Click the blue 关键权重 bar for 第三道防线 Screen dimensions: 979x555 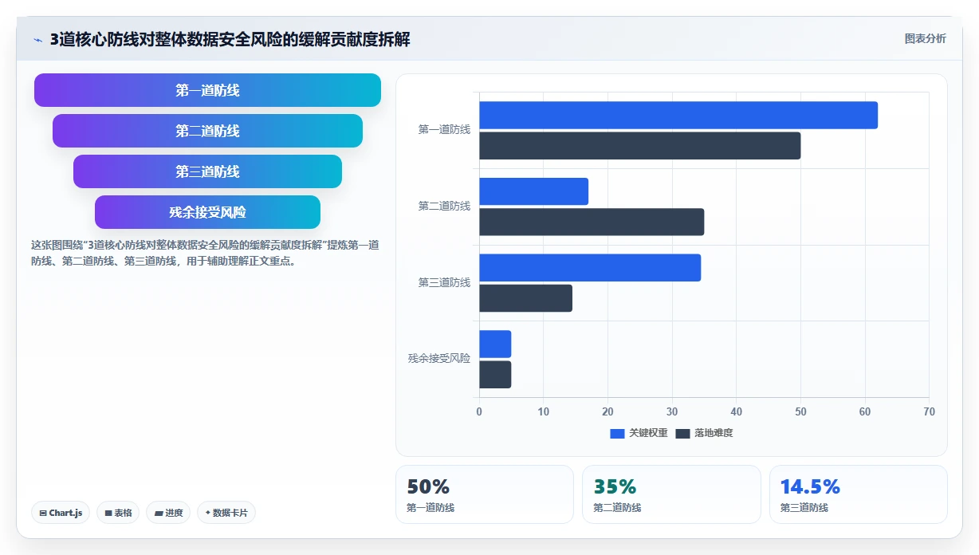[590, 267]
